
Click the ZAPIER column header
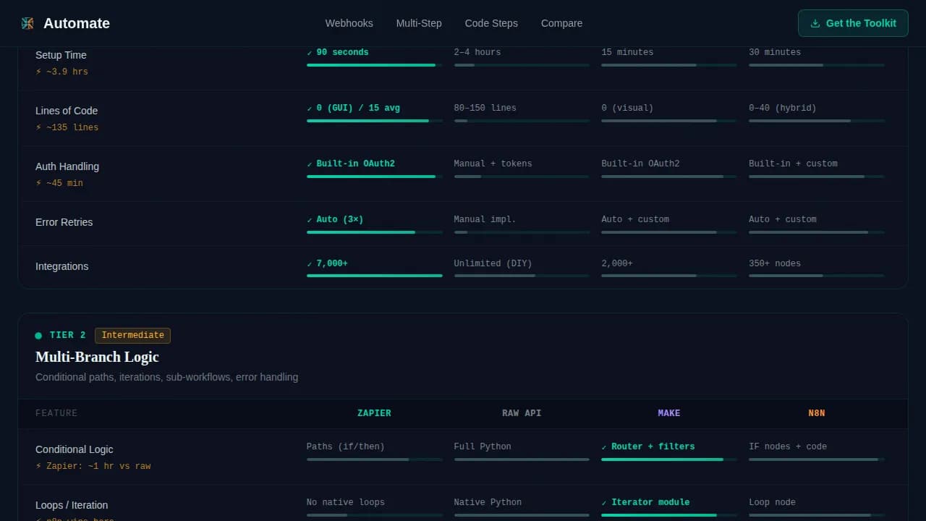(x=374, y=413)
